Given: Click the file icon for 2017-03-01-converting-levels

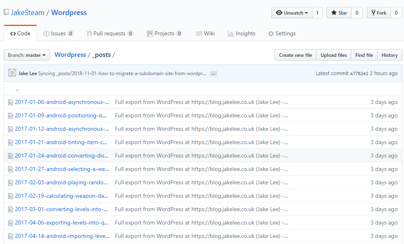Looking at the screenshot, I should (x=10, y=209).
